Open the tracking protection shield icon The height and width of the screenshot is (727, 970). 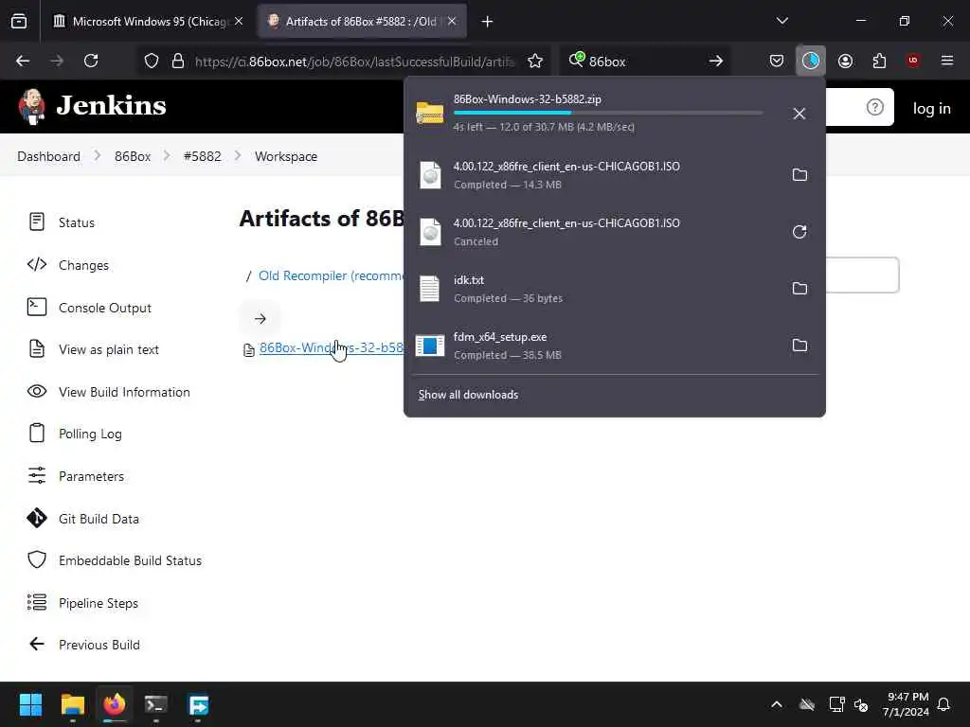pos(152,61)
